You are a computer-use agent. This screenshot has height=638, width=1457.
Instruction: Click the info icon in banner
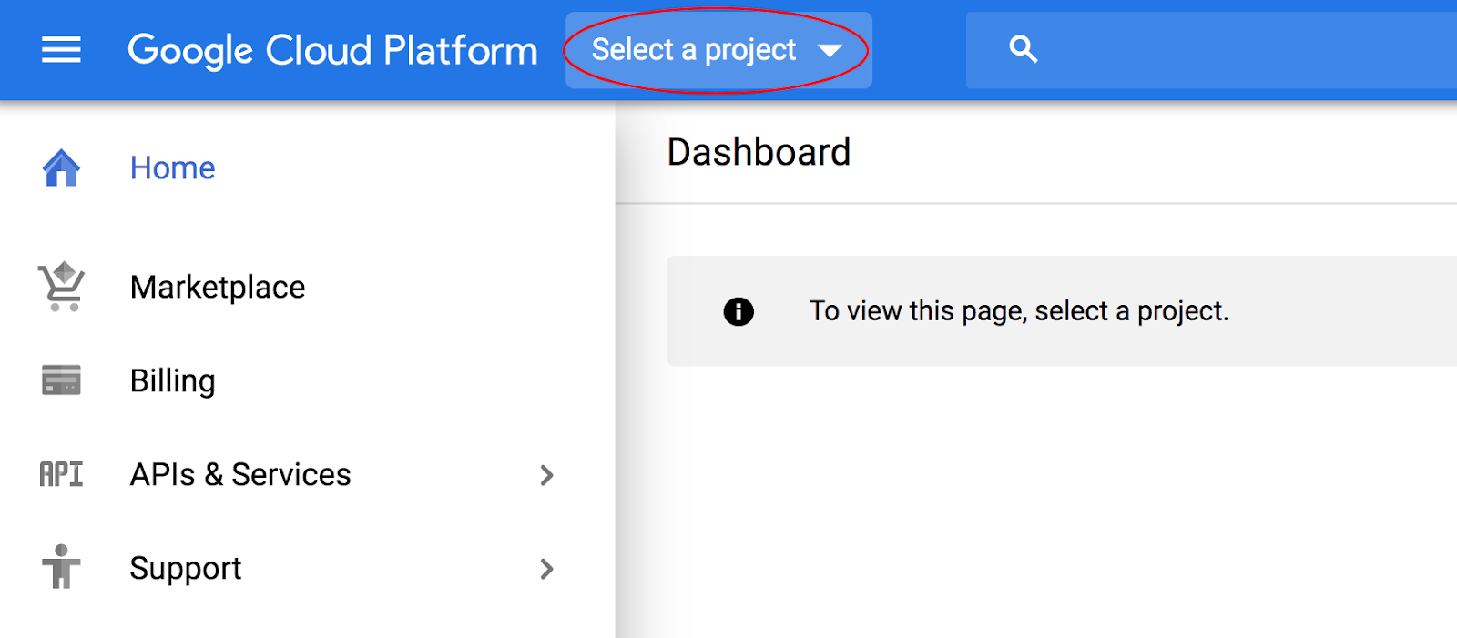[739, 311]
